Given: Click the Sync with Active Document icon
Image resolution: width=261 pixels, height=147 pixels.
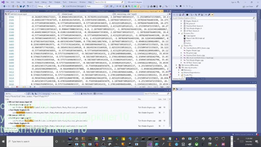Looking at the screenshot, I should 196,15.
